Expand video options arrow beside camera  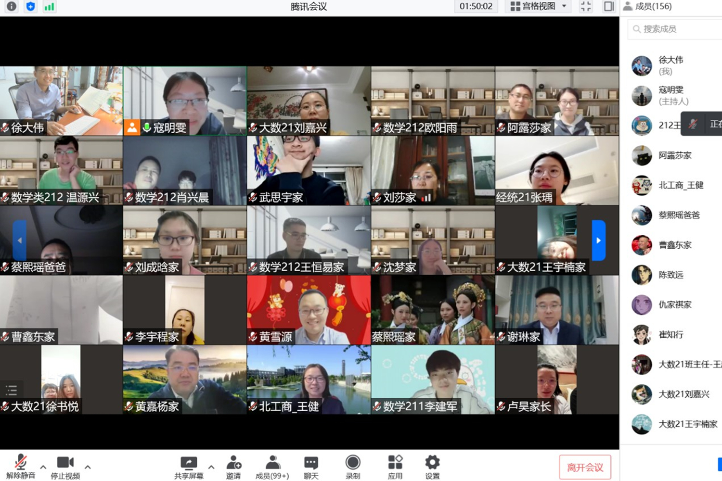88,467
